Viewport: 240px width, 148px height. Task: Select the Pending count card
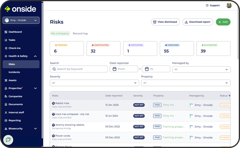pyautogui.click(x=67, y=48)
